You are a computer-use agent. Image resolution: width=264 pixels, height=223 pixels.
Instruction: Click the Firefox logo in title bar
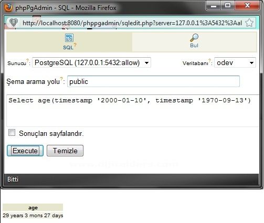(x=8, y=8)
